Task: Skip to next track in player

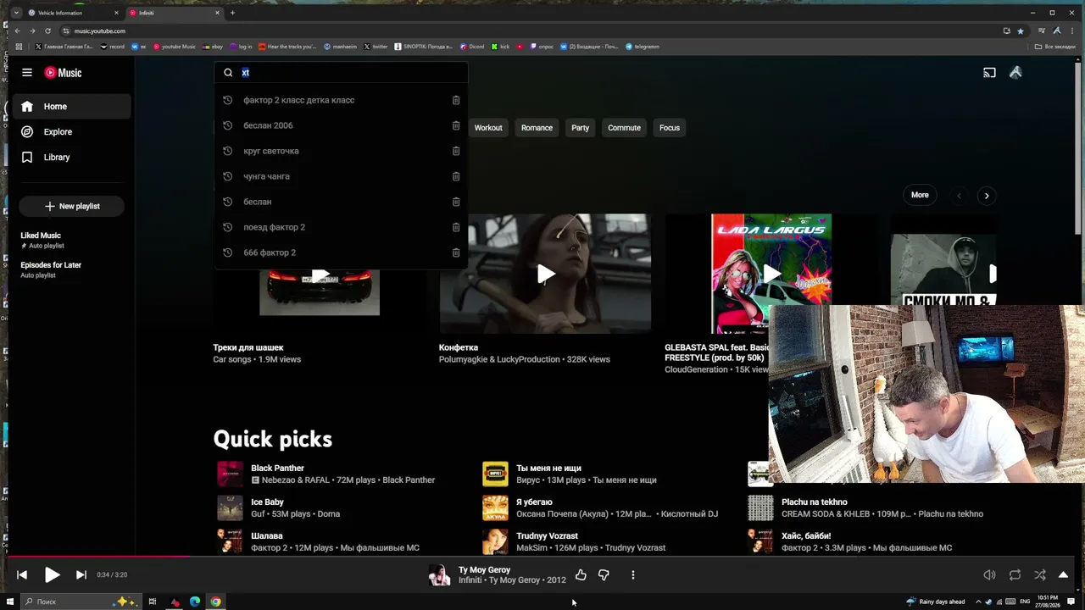Action: click(x=81, y=575)
